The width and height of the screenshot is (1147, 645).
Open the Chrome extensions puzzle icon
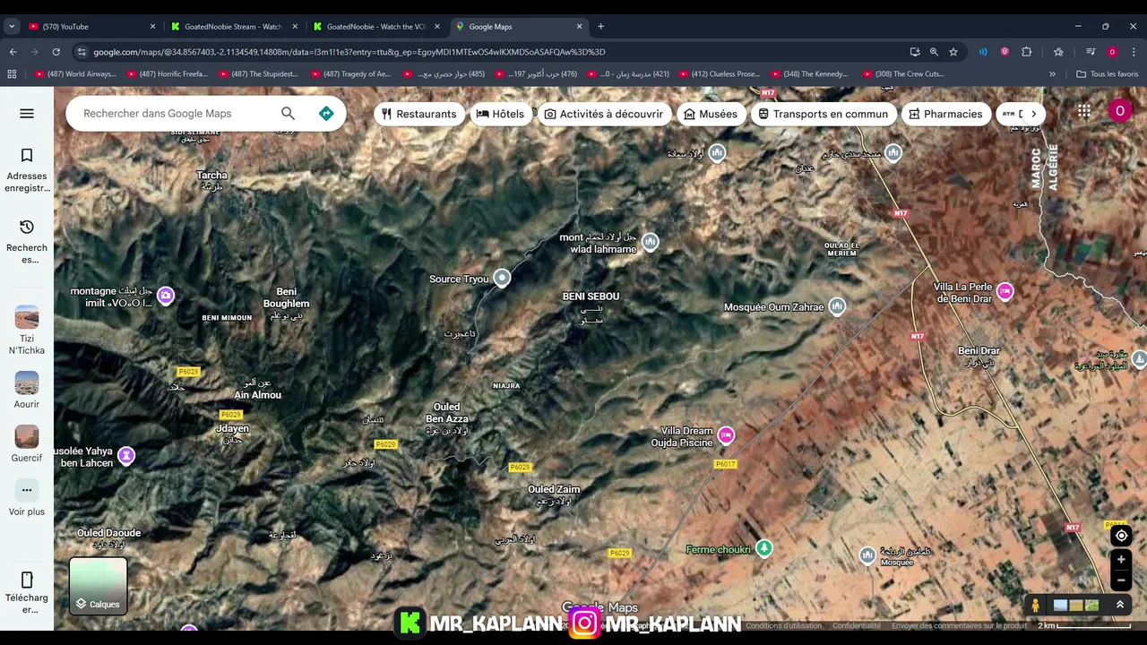point(1027,52)
